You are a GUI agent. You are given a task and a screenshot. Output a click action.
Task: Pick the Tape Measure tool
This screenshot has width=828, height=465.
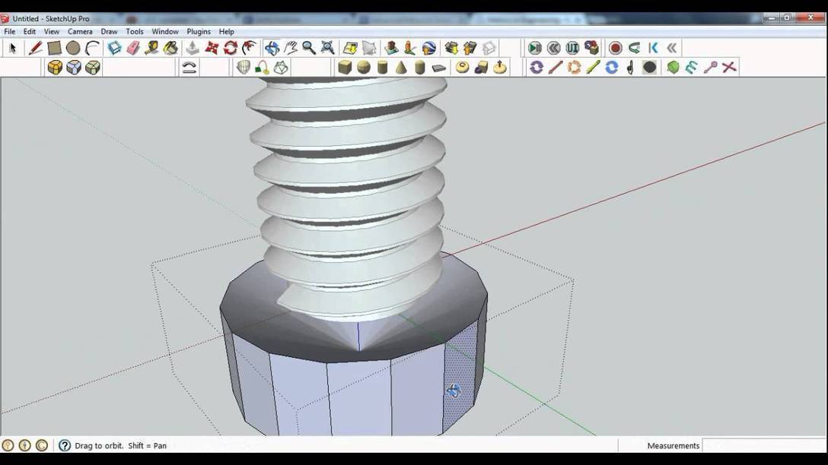pyautogui.click(x=154, y=47)
